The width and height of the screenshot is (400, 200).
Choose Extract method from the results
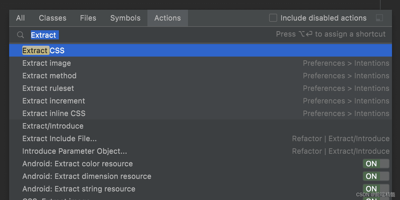click(x=49, y=75)
